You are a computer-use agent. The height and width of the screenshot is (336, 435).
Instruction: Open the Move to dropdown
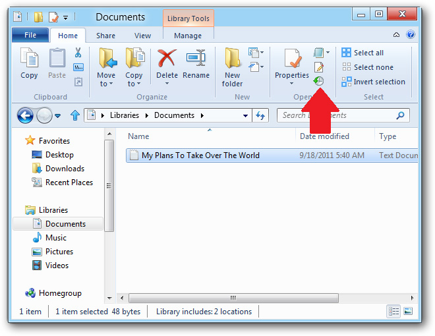pyautogui.click(x=106, y=84)
